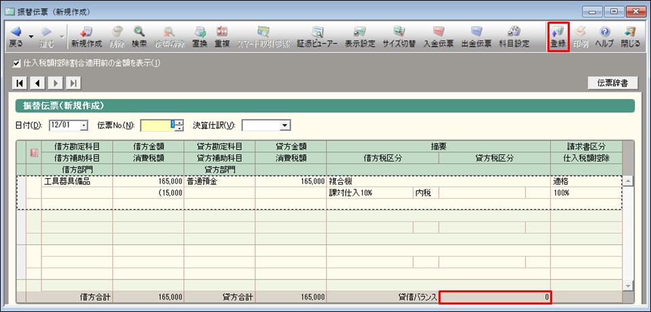
Task: Open 出金伝票 withdrawal slip
Action: pyautogui.click(x=476, y=37)
